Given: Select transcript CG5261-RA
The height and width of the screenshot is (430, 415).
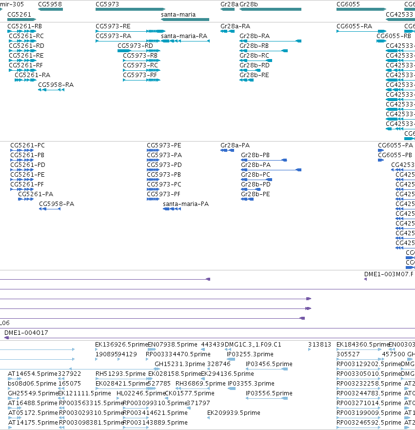Looking at the screenshot, I should (x=25, y=80).
